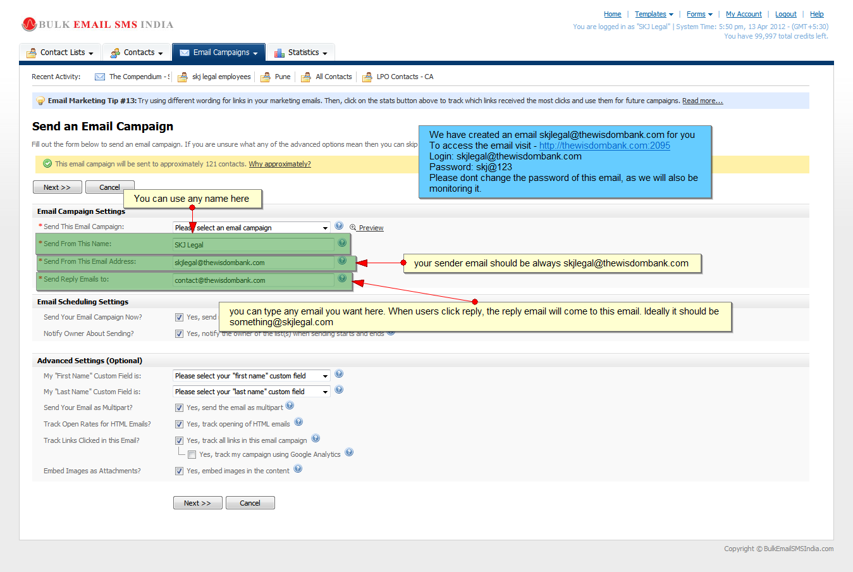Open the last name custom field dropdown

[252, 392]
